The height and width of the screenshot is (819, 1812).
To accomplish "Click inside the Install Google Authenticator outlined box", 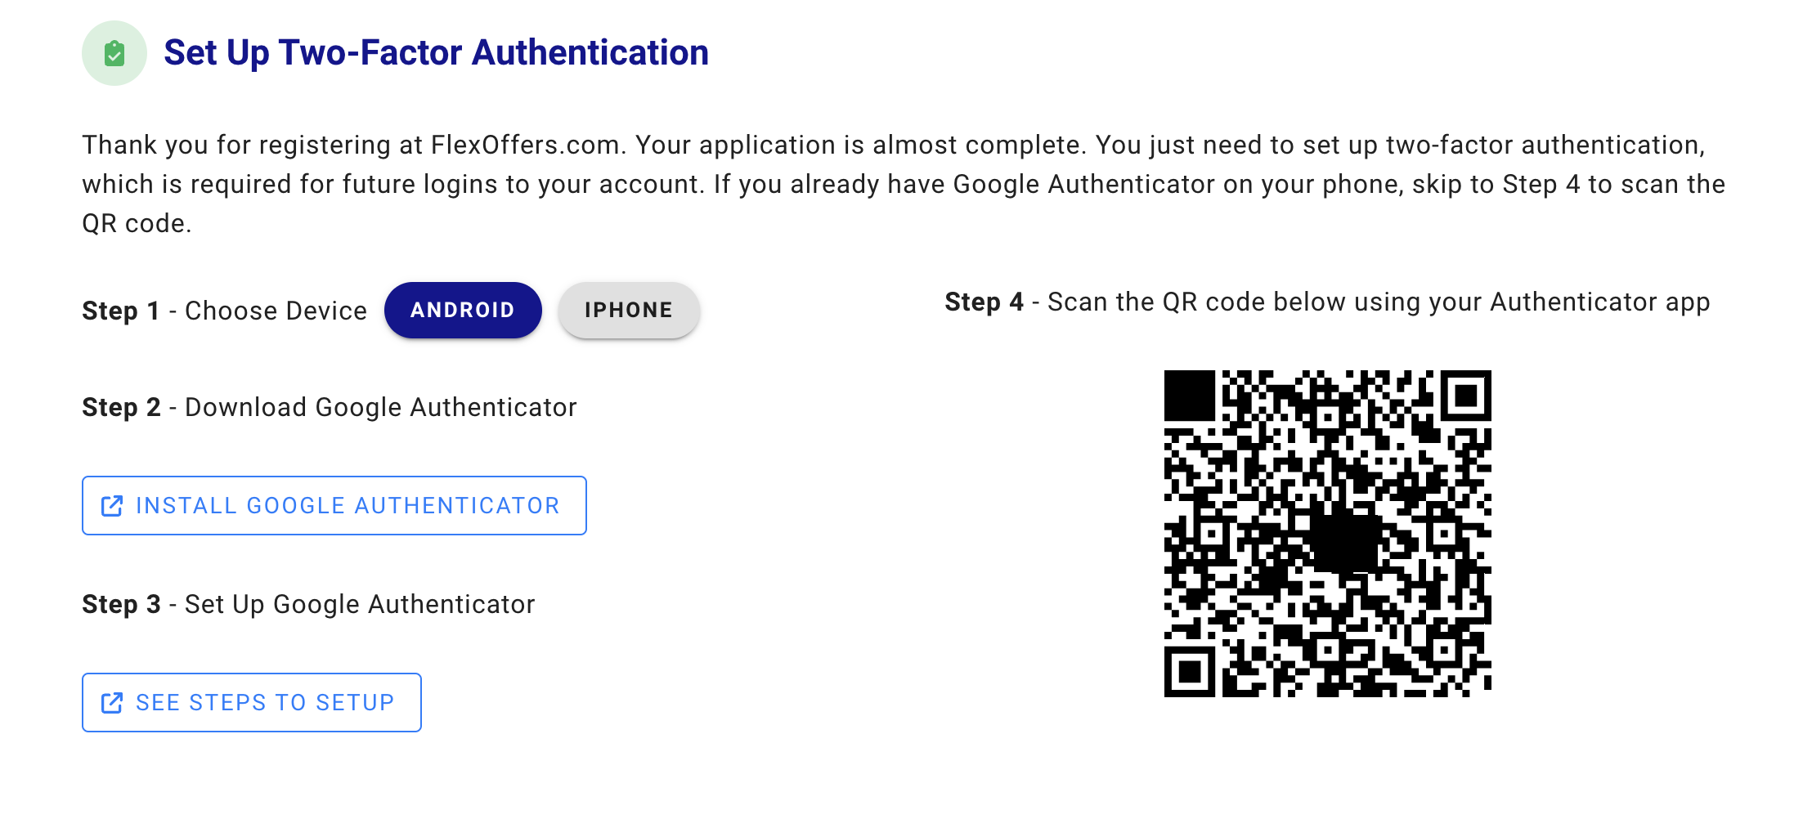I will (334, 505).
